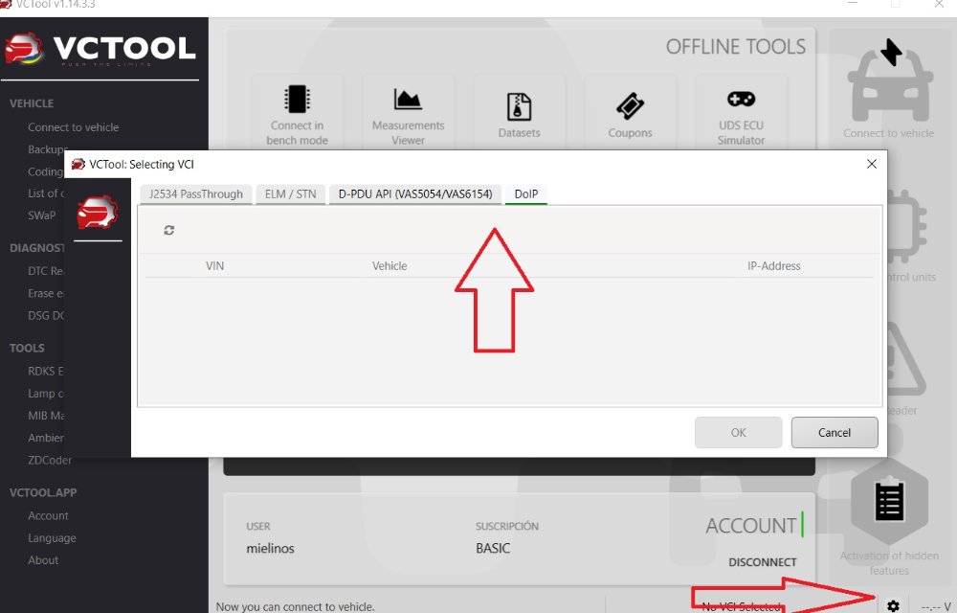Click the VCTool logo in the sidebar
The image size is (957, 613).
tap(100, 49)
